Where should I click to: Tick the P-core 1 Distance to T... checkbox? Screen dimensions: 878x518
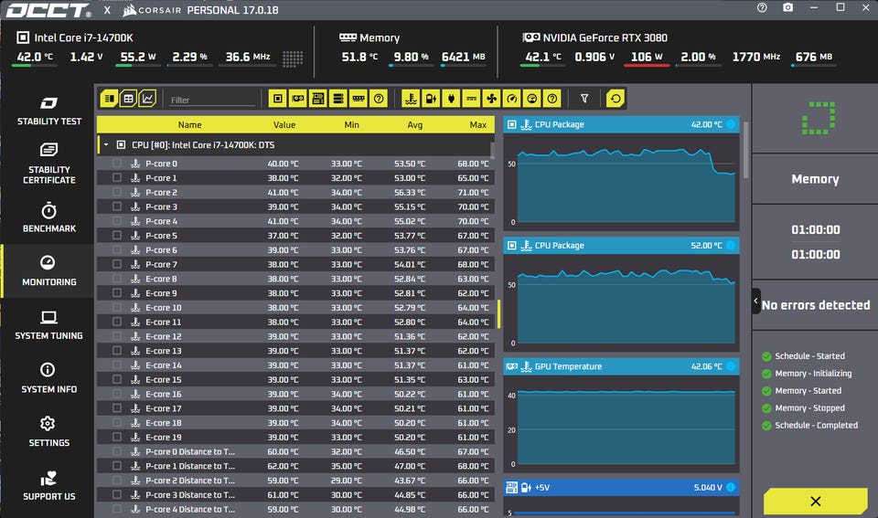pos(117,466)
